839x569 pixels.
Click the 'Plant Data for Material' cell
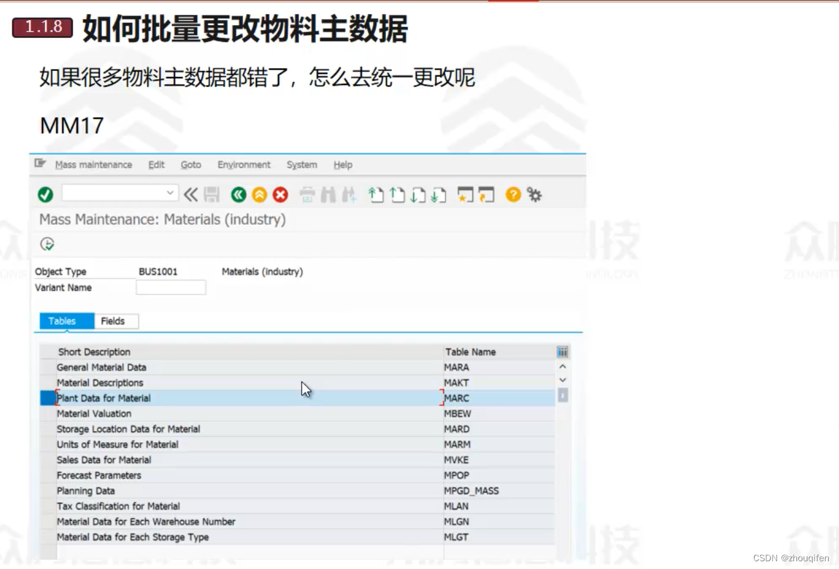click(x=249, y=398)
